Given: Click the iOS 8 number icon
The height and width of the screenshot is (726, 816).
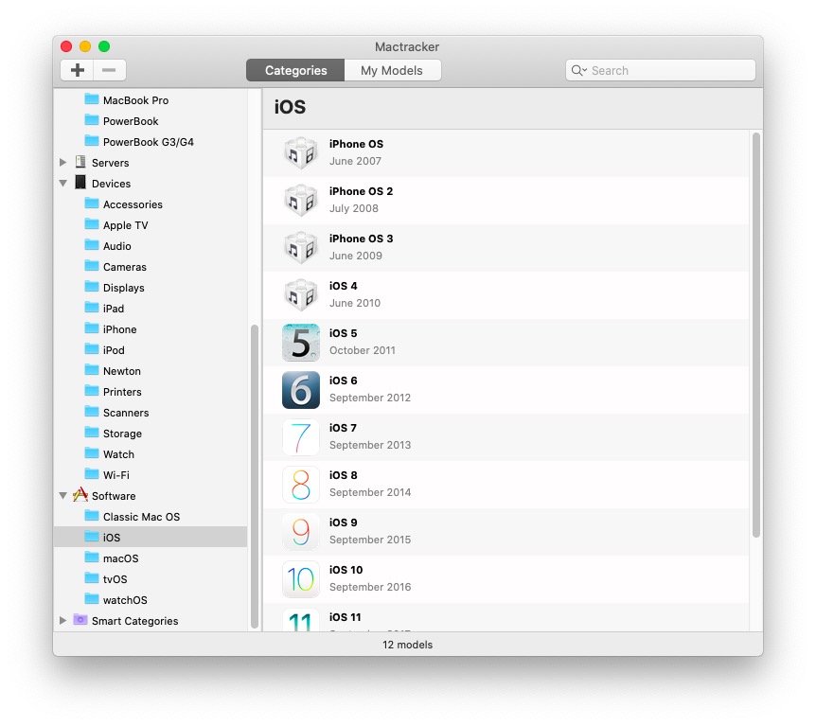Looking at the screenshot, I should click(x=301, y=485).
